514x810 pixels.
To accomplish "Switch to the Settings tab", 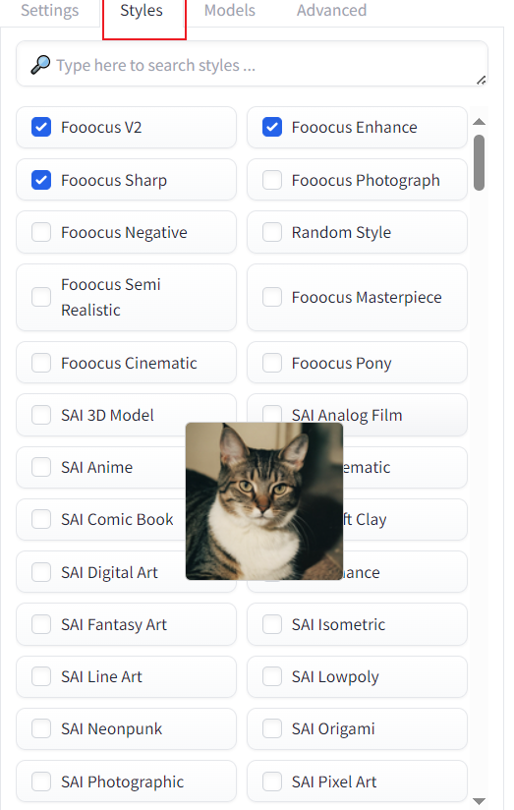I will (x=49, y=11).
